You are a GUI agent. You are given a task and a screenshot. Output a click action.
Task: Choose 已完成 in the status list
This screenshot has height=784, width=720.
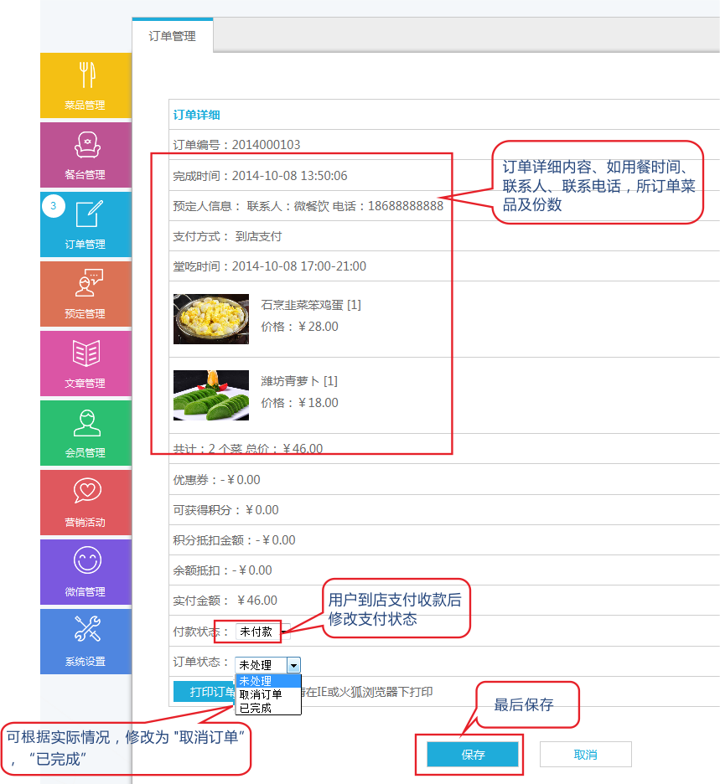pyautogui.click(x=267, y=708)
